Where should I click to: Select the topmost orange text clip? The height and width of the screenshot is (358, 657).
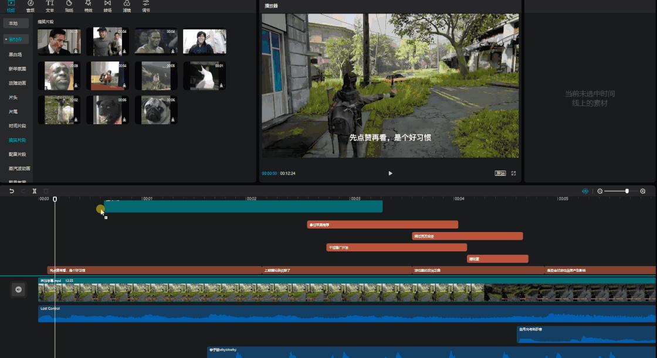382,225
